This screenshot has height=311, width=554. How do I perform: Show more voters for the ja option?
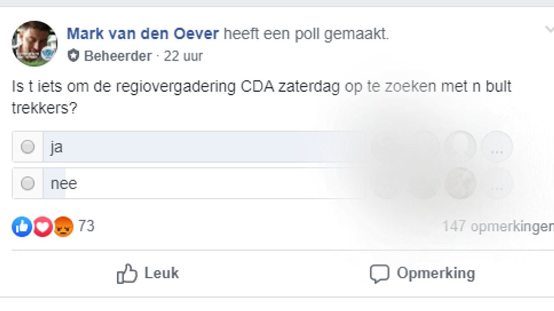496,147
